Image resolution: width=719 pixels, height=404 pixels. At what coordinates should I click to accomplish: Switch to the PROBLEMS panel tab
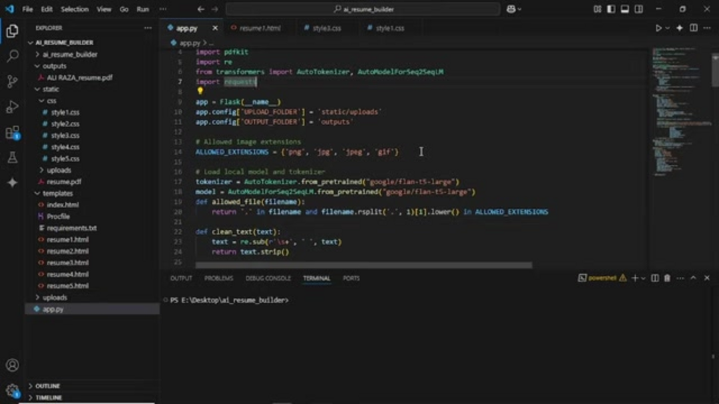coord(218,278)
